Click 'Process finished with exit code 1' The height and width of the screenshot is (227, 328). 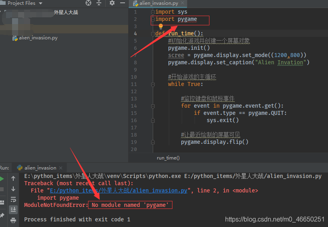[x=77, y=219]
